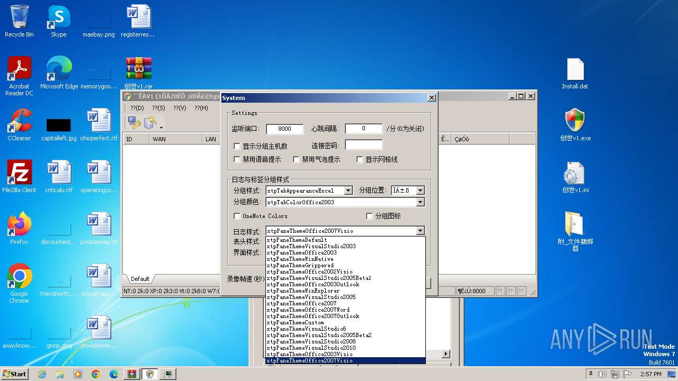Choose xtpPaneThemeCustom from the list
The image size is (678, 381).
[345, 323]
